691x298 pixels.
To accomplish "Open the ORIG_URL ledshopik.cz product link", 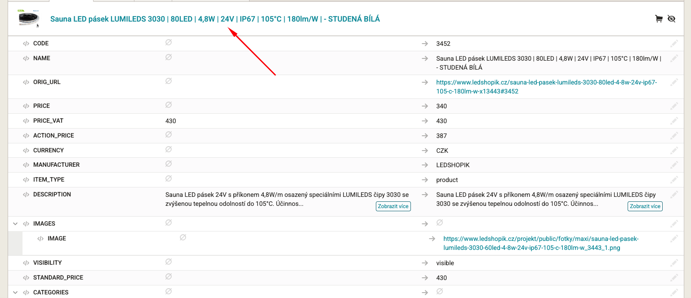I will (547, 87).
